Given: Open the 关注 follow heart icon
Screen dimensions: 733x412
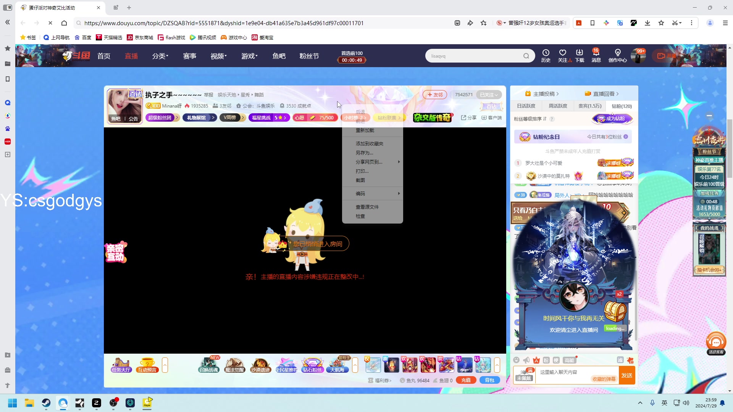Looking at the screenshot, I should pos(563,56).
